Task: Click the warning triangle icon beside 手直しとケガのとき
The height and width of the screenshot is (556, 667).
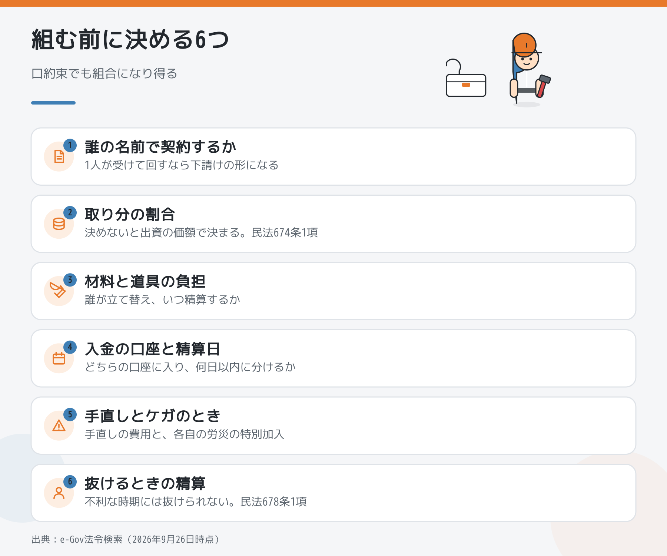Action: pos(59,426)
